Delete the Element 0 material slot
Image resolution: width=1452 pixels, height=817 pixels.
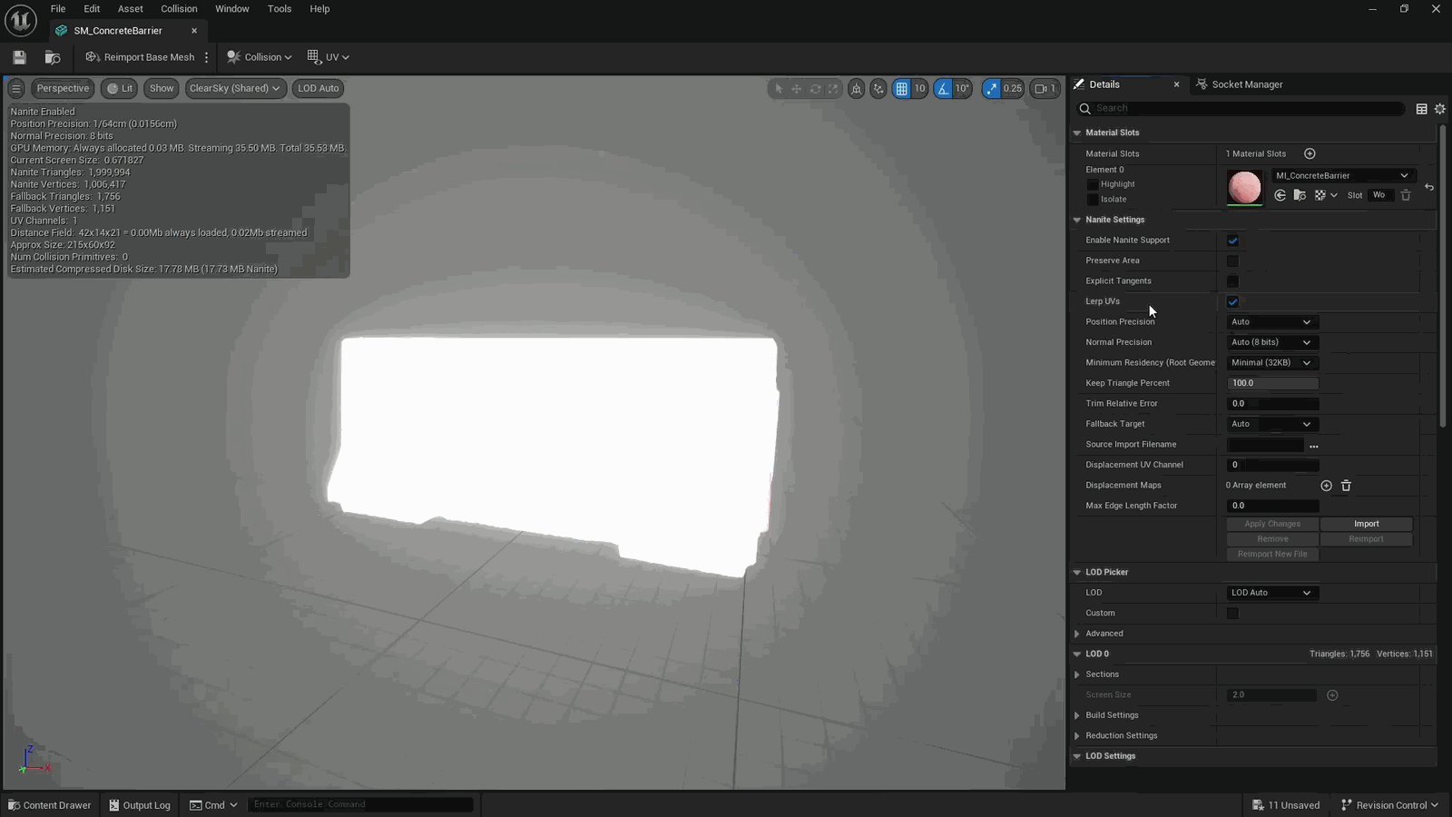click(x=1406, y=195)
